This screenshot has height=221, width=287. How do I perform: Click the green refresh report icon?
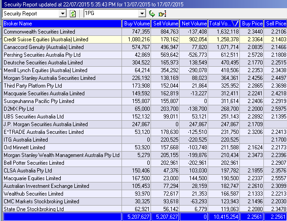(x=73, y=14)
